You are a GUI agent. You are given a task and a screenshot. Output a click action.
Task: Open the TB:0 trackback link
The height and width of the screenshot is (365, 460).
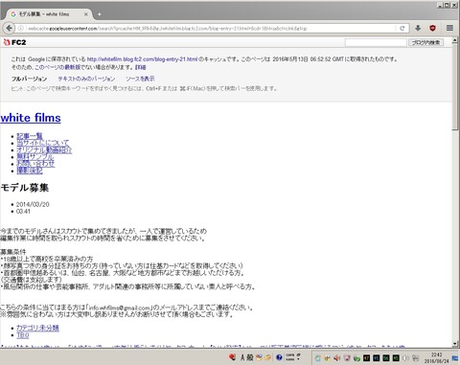[23, 335]
